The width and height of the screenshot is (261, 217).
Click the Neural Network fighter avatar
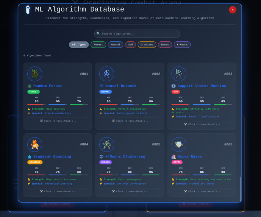coord(107,74)
